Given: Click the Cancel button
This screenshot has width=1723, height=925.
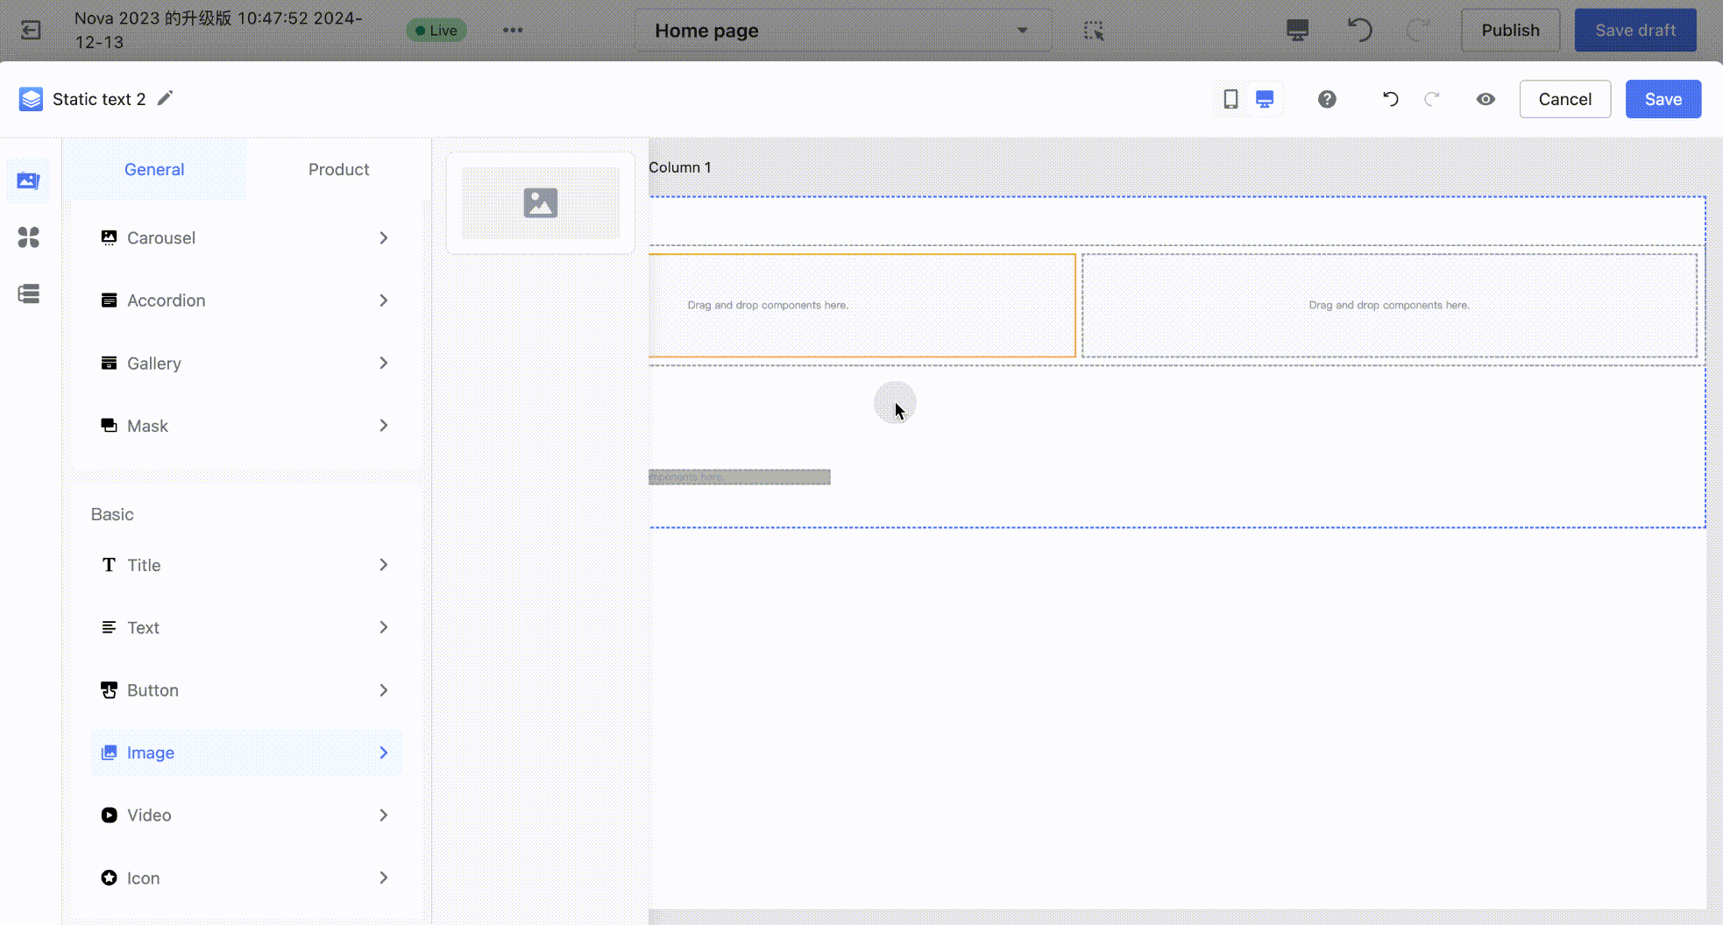Looking at the screenshot, I should 1564,99.
